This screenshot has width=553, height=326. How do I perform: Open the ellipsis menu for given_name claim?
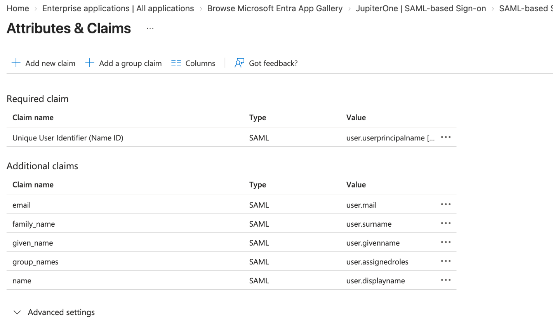(x=446, y=243)
